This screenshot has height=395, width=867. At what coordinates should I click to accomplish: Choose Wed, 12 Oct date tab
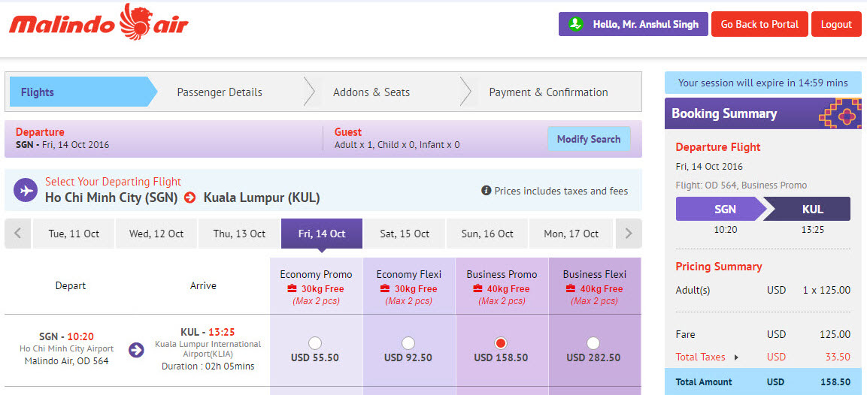click(x=156, y=233)
